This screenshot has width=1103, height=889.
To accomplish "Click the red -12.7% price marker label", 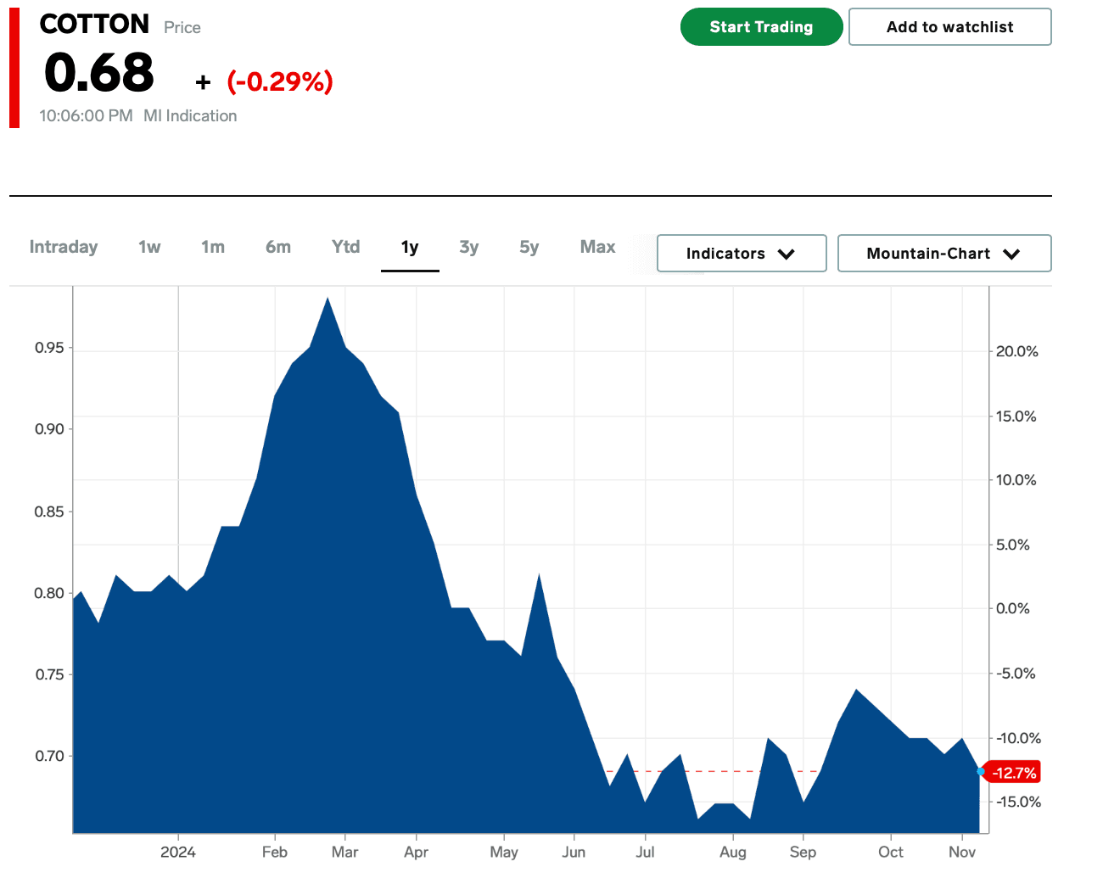I will pos(1014,773).
